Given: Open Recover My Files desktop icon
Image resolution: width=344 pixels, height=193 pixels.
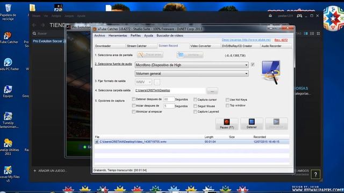Looking at the screenshot, I should point(8,174).
